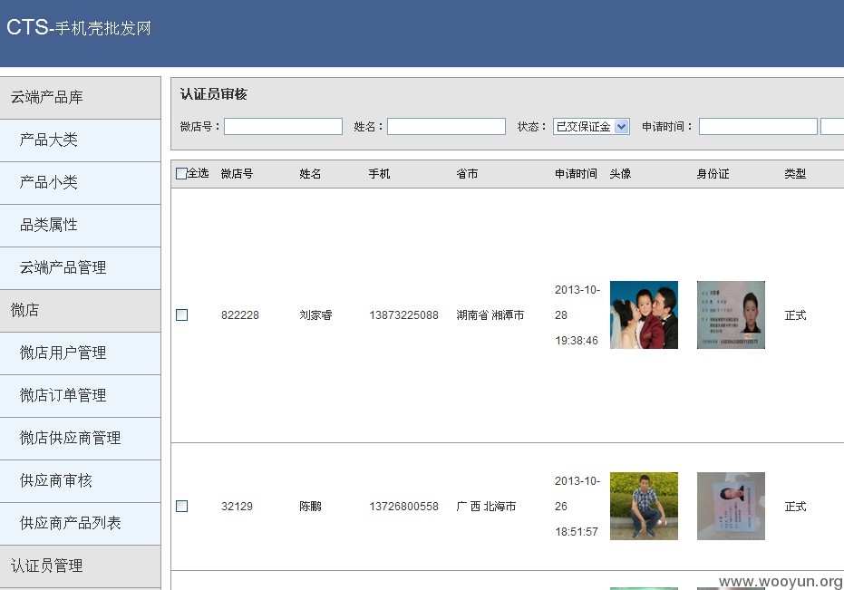Click the CTS-手机壳批发网 site title
Screen dimensions: 844x590
click(x=79, y=27)
